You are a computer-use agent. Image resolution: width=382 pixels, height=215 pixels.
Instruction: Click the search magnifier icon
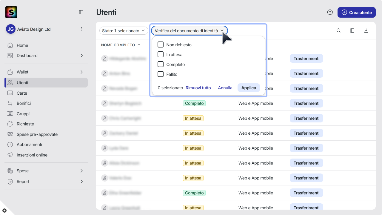(339, 30)
